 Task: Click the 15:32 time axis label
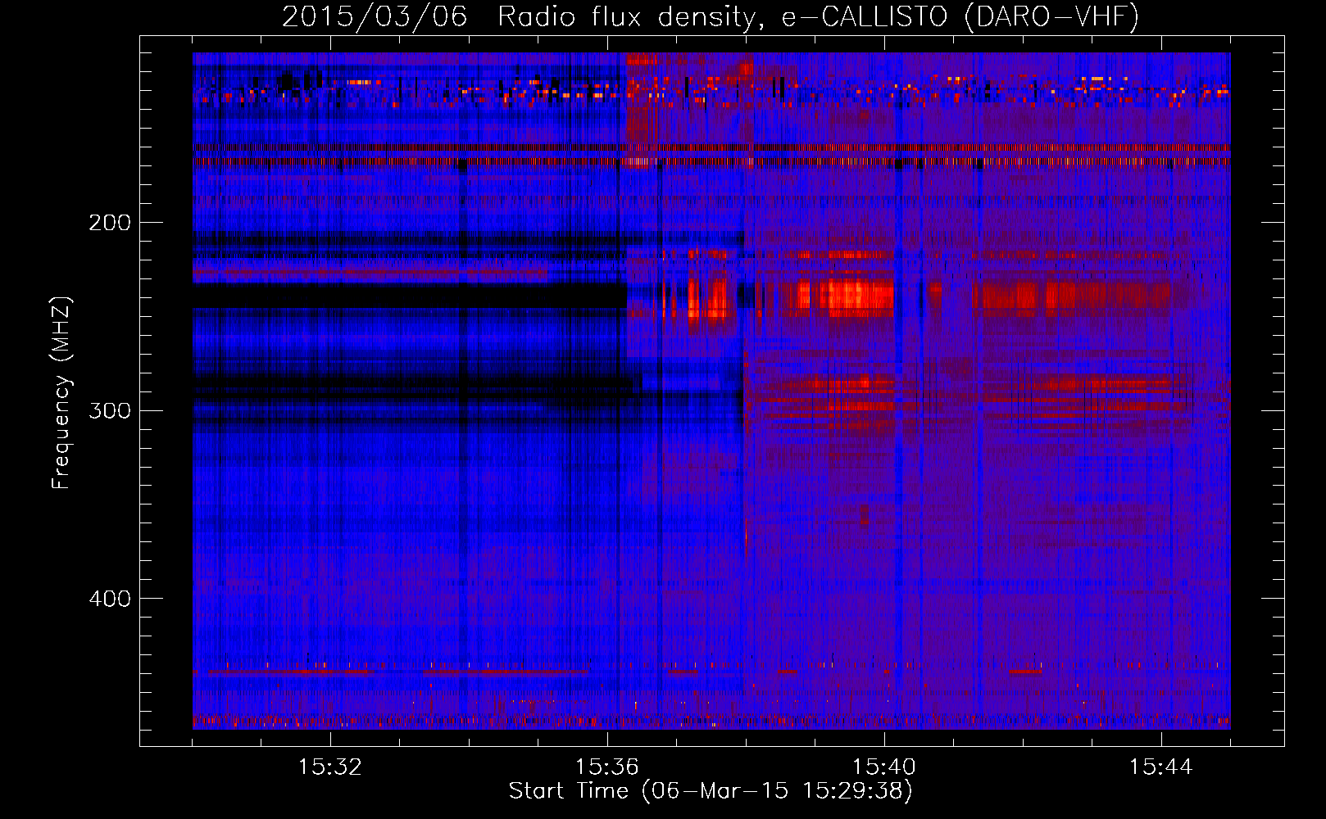click(330, 767)
